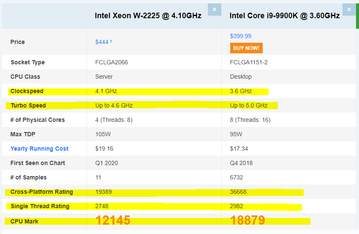The image size is (359, 234).
Task: Click the Max TDP row label
Action: click(23, 134)
